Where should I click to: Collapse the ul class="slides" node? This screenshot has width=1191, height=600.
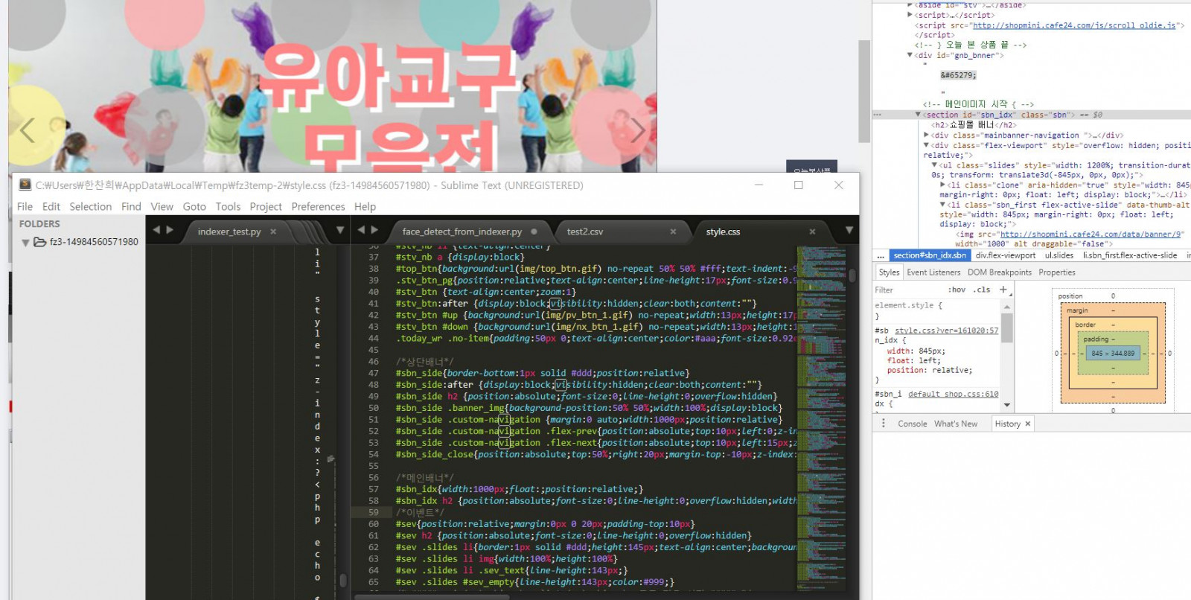934,165
